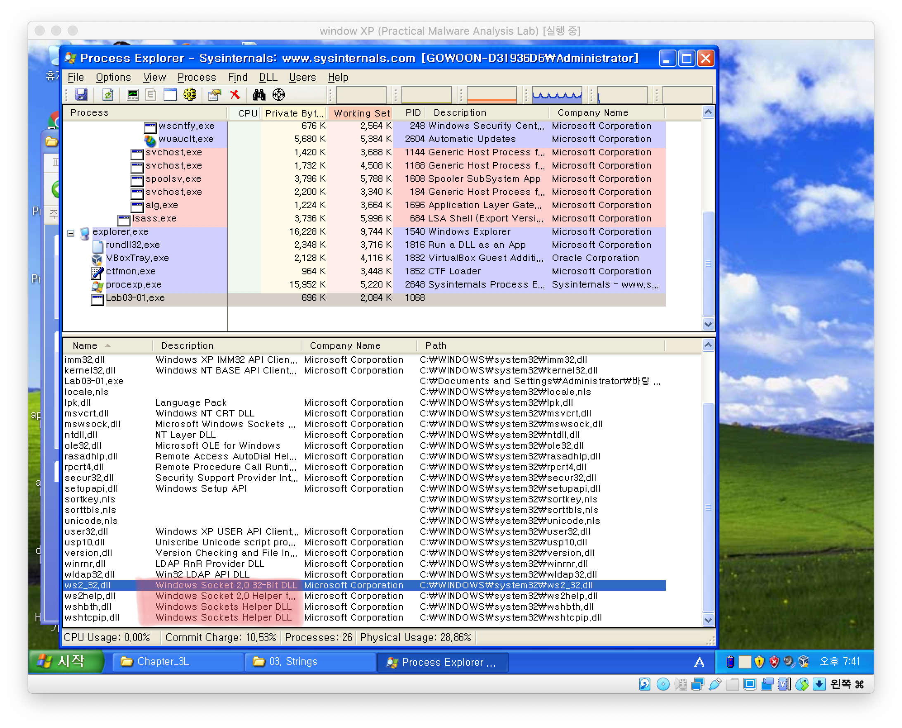Collapse the explorer.exe tree node
902x728 pixels.
pyautogui.click(x=71, y=233)
